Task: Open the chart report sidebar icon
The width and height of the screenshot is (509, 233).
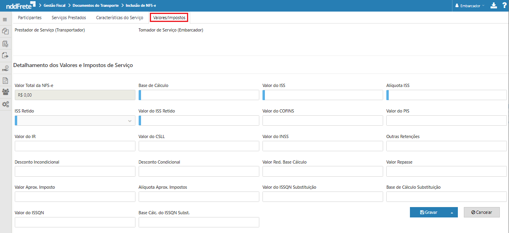Action: click(5, 80)
